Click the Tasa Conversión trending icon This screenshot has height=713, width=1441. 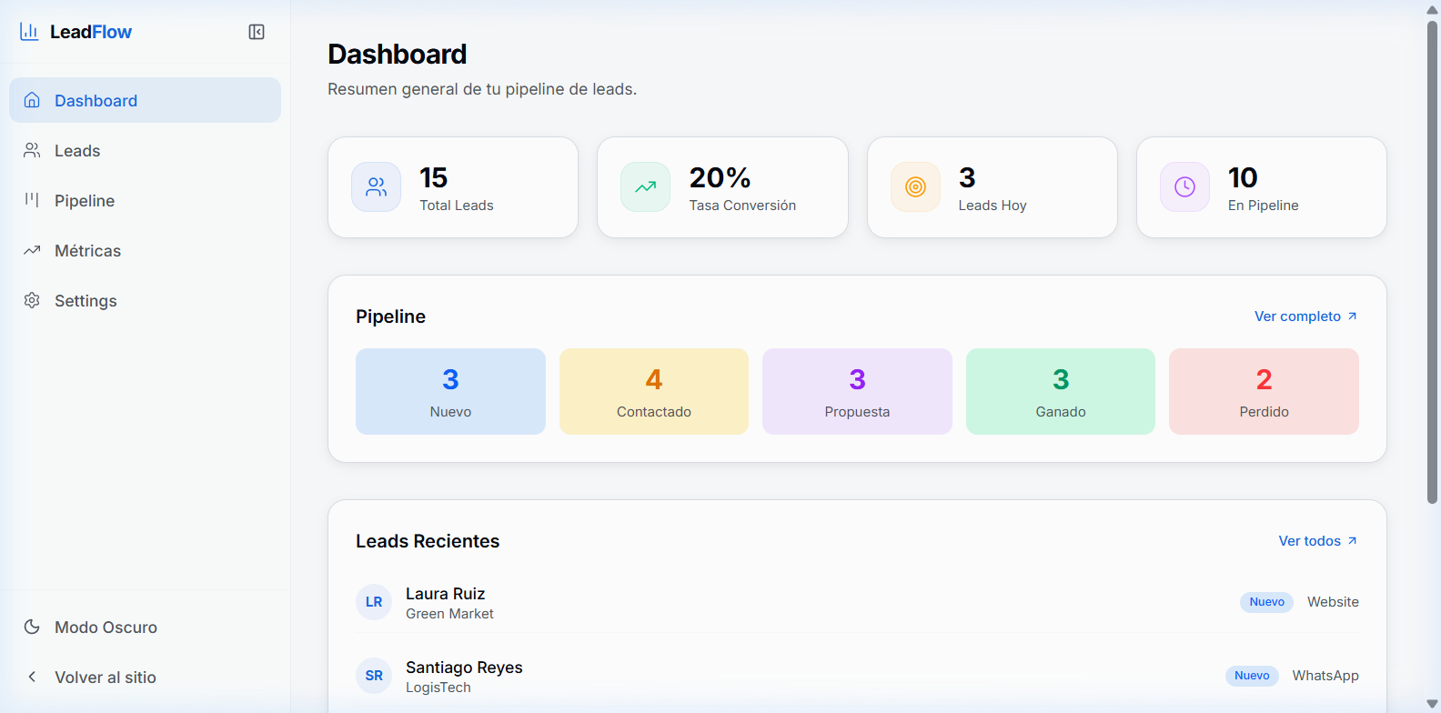[x=645, y=187]
